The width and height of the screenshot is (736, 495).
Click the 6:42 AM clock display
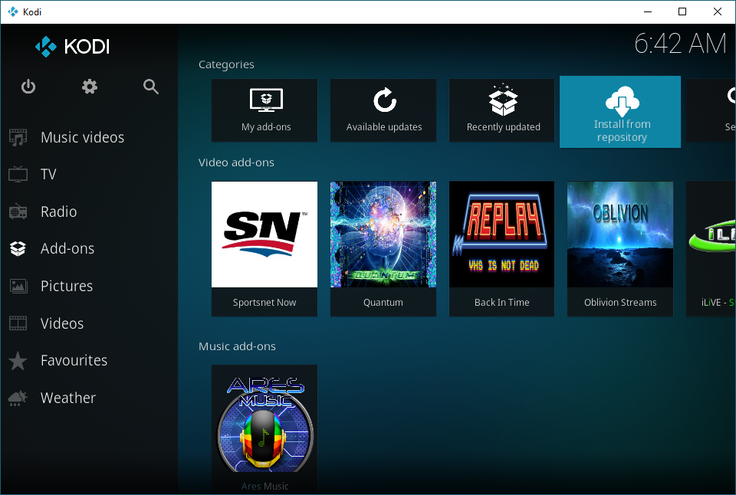[x=680, y=44]
